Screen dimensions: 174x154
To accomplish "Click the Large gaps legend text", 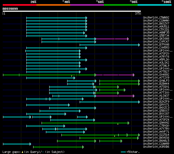I will pyautogui.click(x=33, y=152).
